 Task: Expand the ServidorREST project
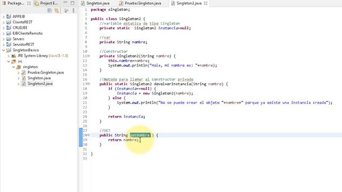(x=3, y=45)
